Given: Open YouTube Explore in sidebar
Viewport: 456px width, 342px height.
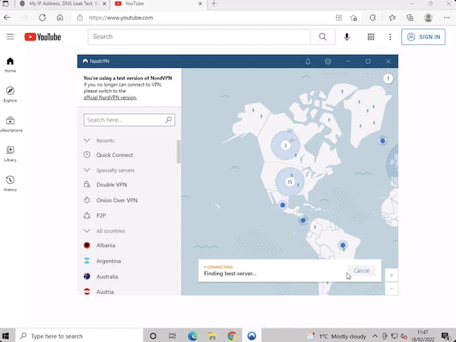Looking at the screenshot, I should coord(10,94).
